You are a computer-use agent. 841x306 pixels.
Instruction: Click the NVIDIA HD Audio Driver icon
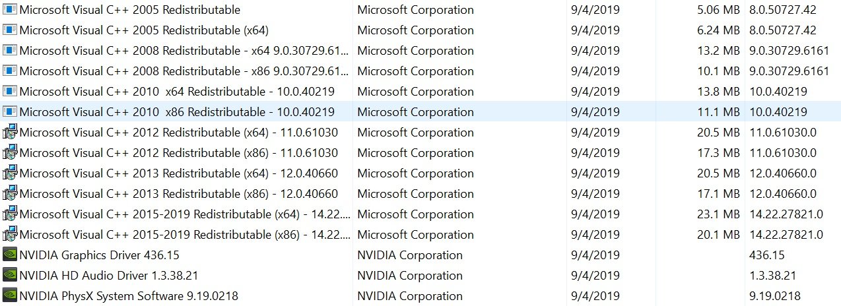click(x=10, y=276)
